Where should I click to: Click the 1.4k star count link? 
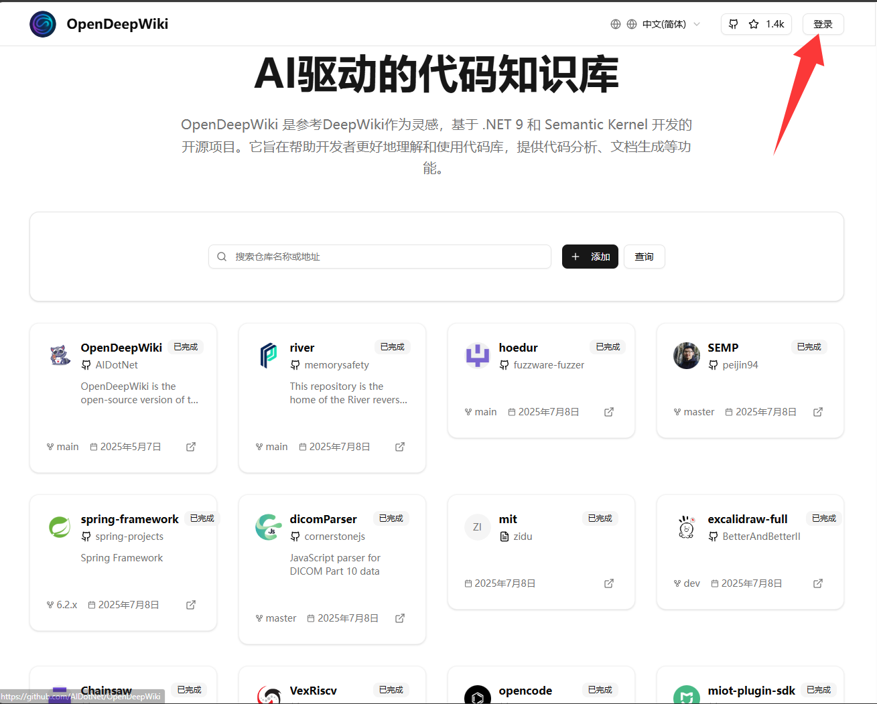pos(774,23)
